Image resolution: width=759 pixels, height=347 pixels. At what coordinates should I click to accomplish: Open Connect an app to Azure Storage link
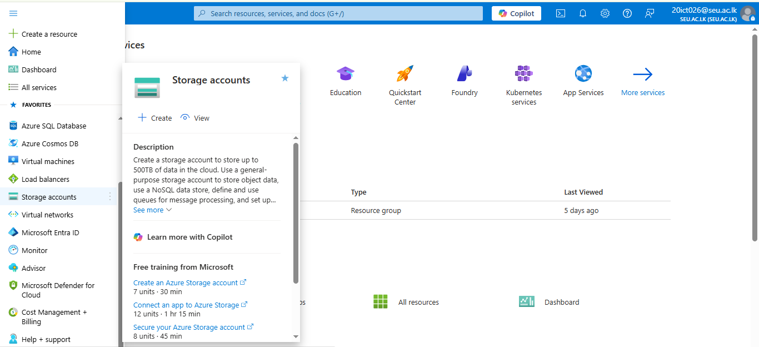190,305
